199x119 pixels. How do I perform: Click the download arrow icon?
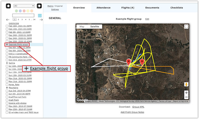[x=39, y=6]
